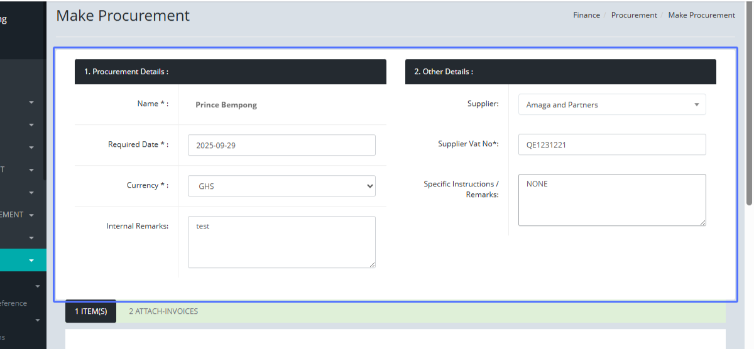
Task: Click the Required Date field
Action: (x=281, y=145)
